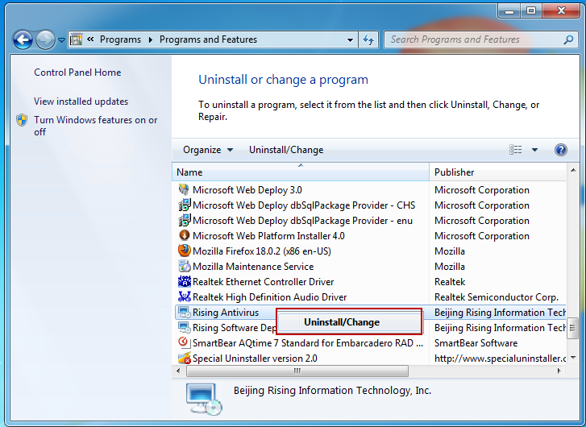Image resolution: width=586 pixels, height=427 pixels.
Task: Select the Rising Antivirus name
Action: point(226,313)
